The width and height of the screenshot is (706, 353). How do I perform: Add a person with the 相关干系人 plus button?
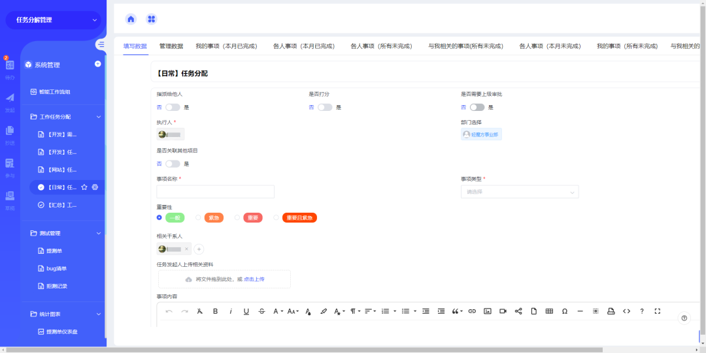(199, 249)
